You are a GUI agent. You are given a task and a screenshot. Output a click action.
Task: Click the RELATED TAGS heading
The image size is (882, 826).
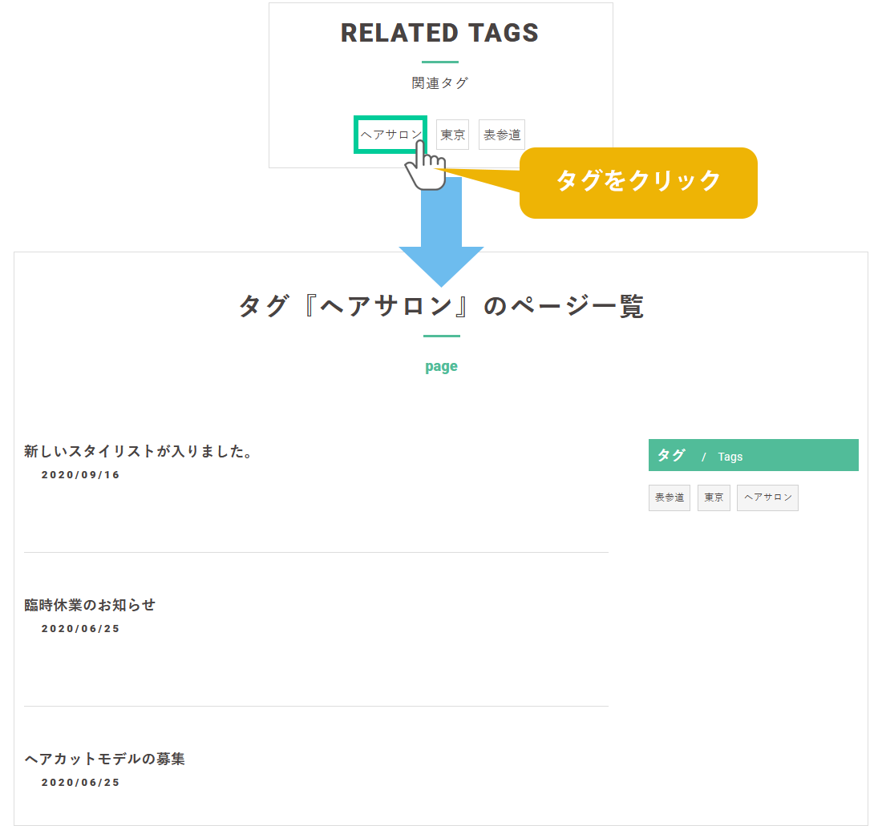point(439,33)
